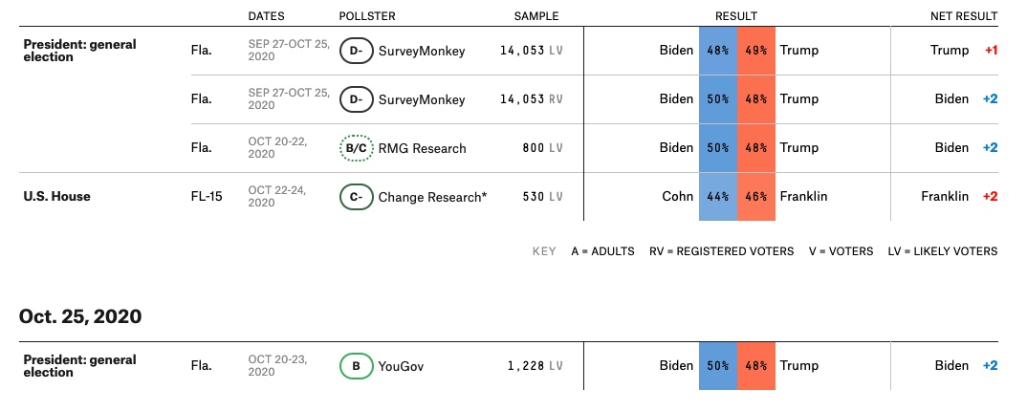The width and height of the screenshot is (1027, 411).
Task: Open the RMG Research pollster link
Action: click(x=423, y=148)
